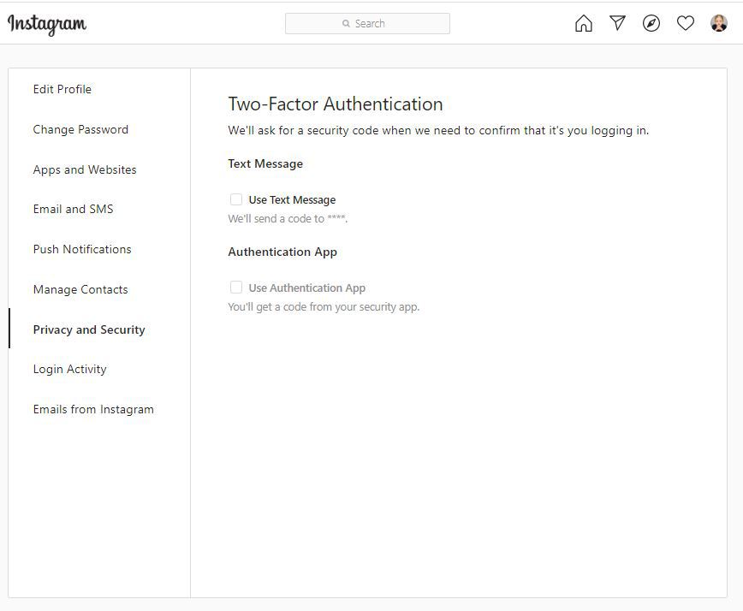Open Push Notifications settings
Image resolution: width=743 pixels, height=611 pixels.
point(82,249)
